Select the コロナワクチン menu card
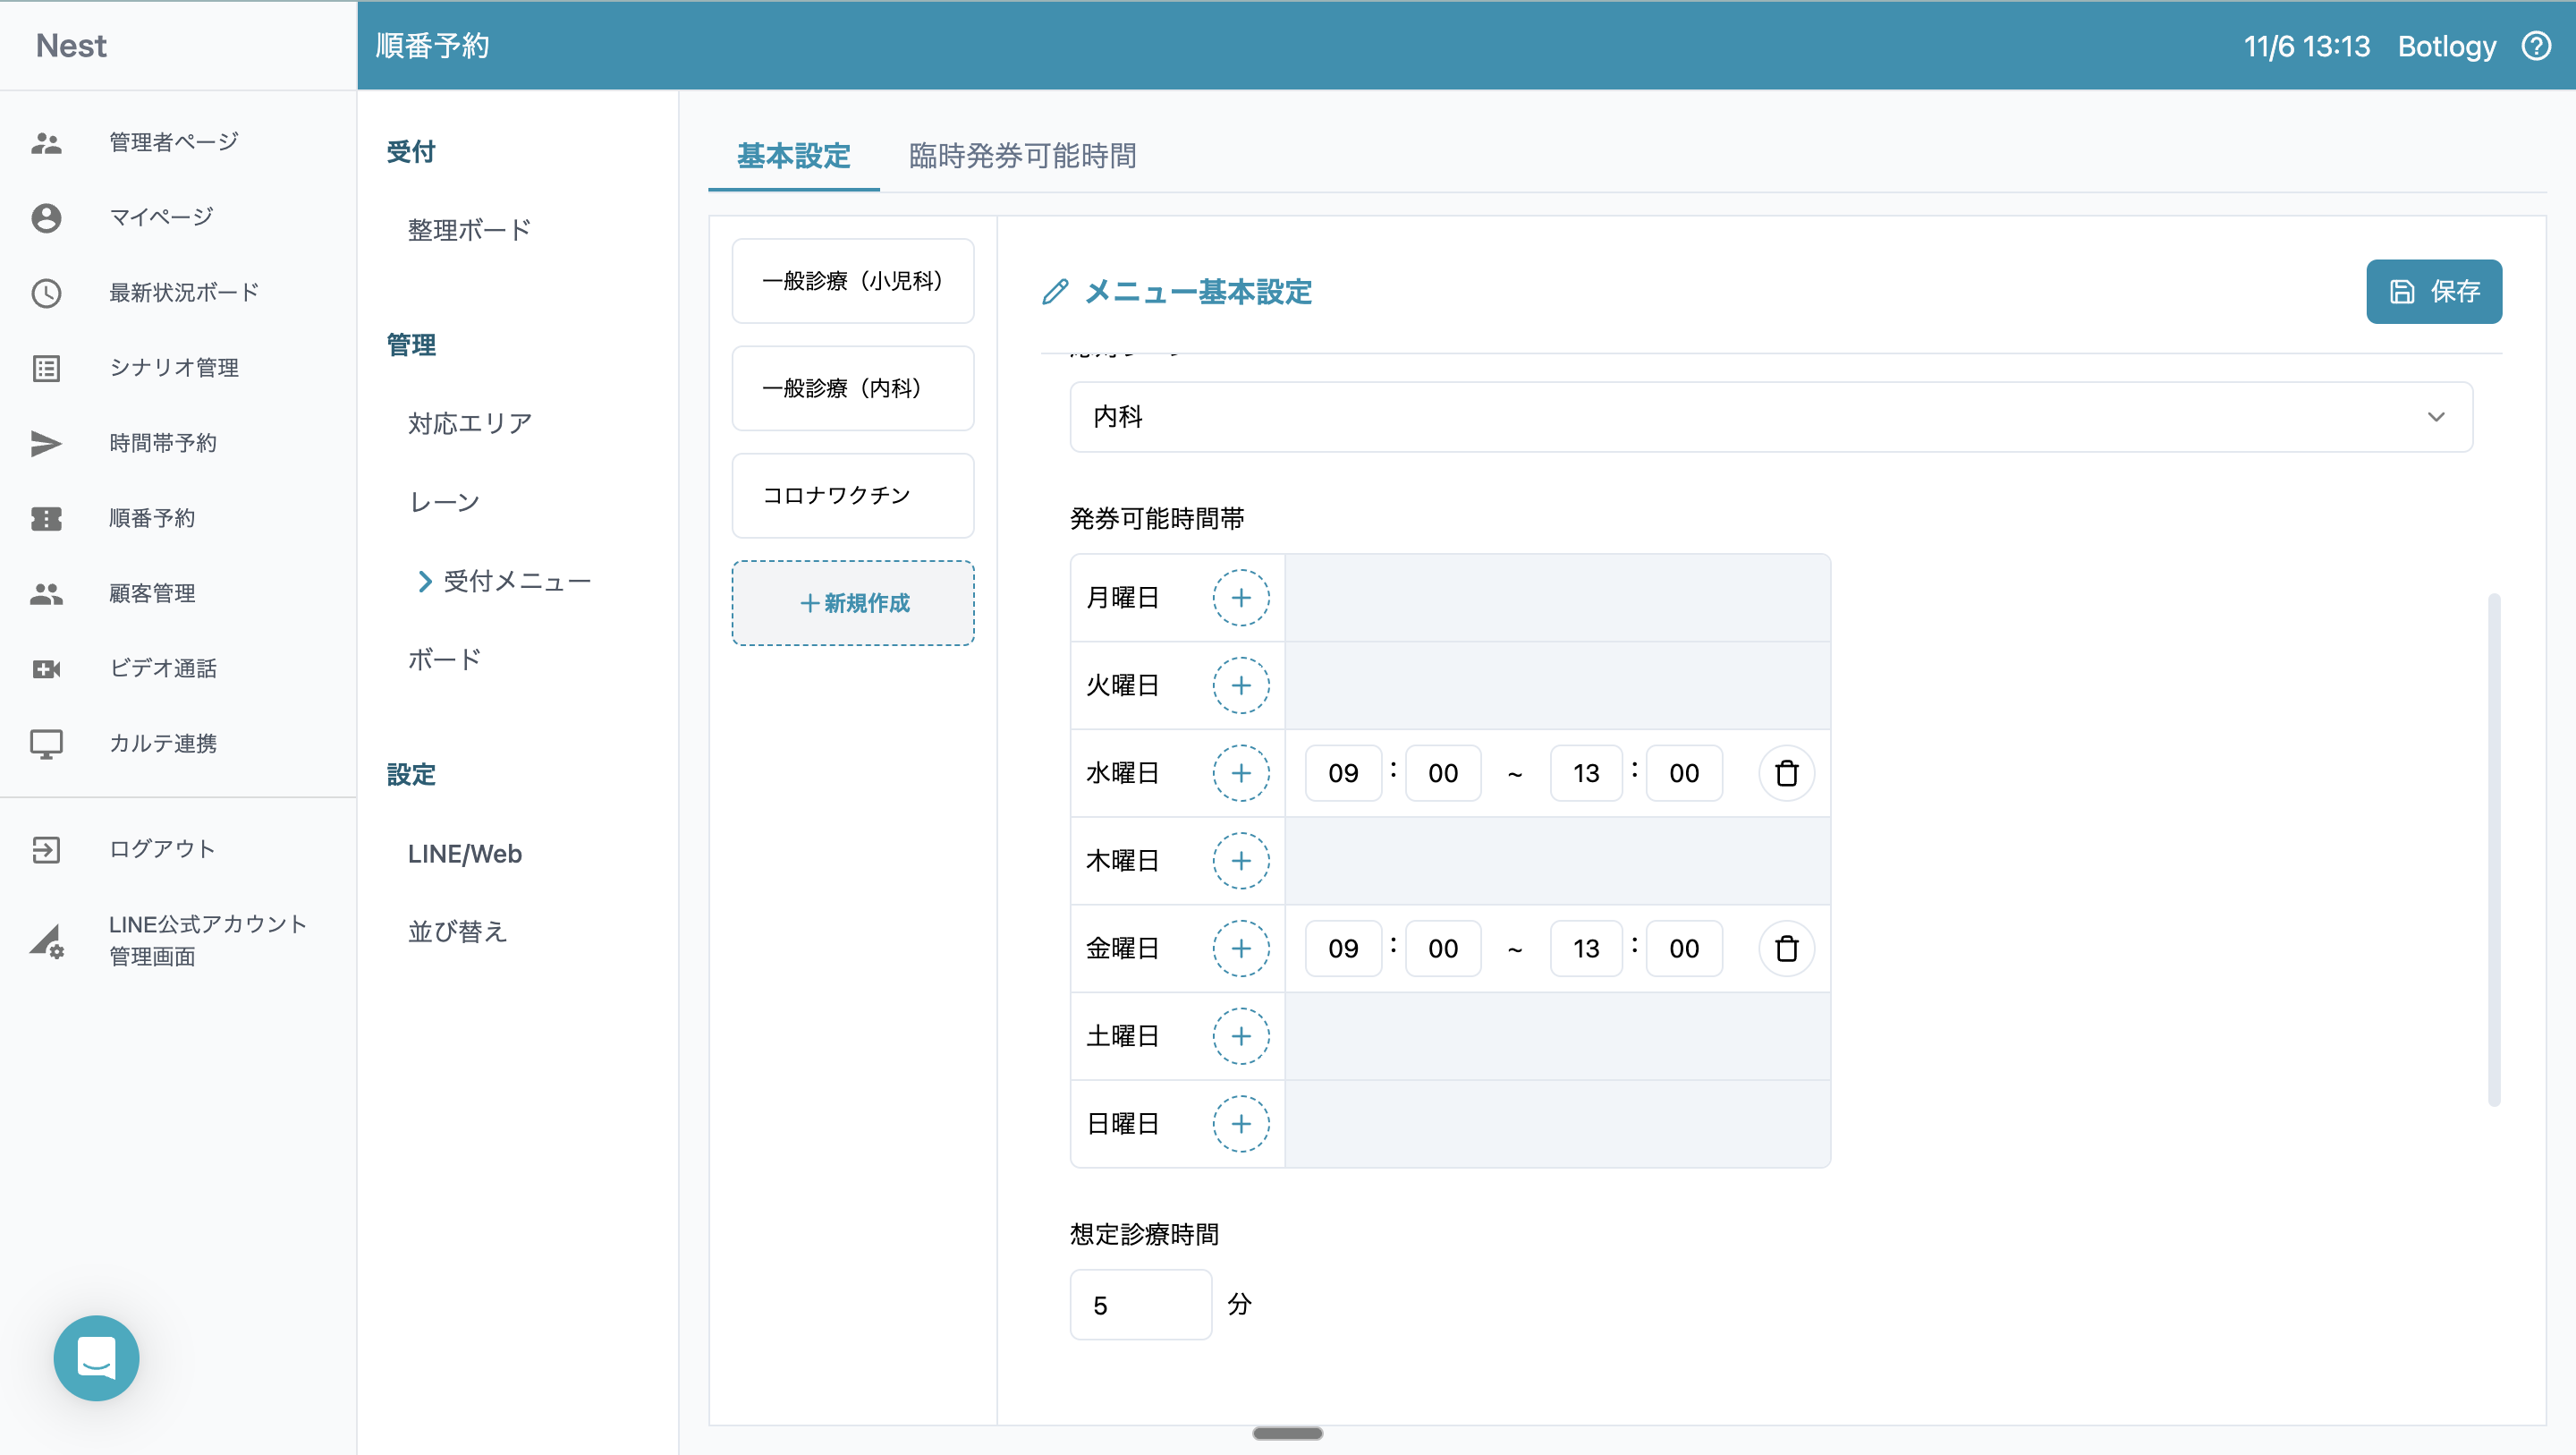 853,496
